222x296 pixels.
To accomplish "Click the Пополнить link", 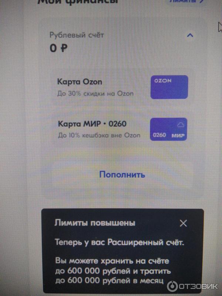I will coord(122,174).
